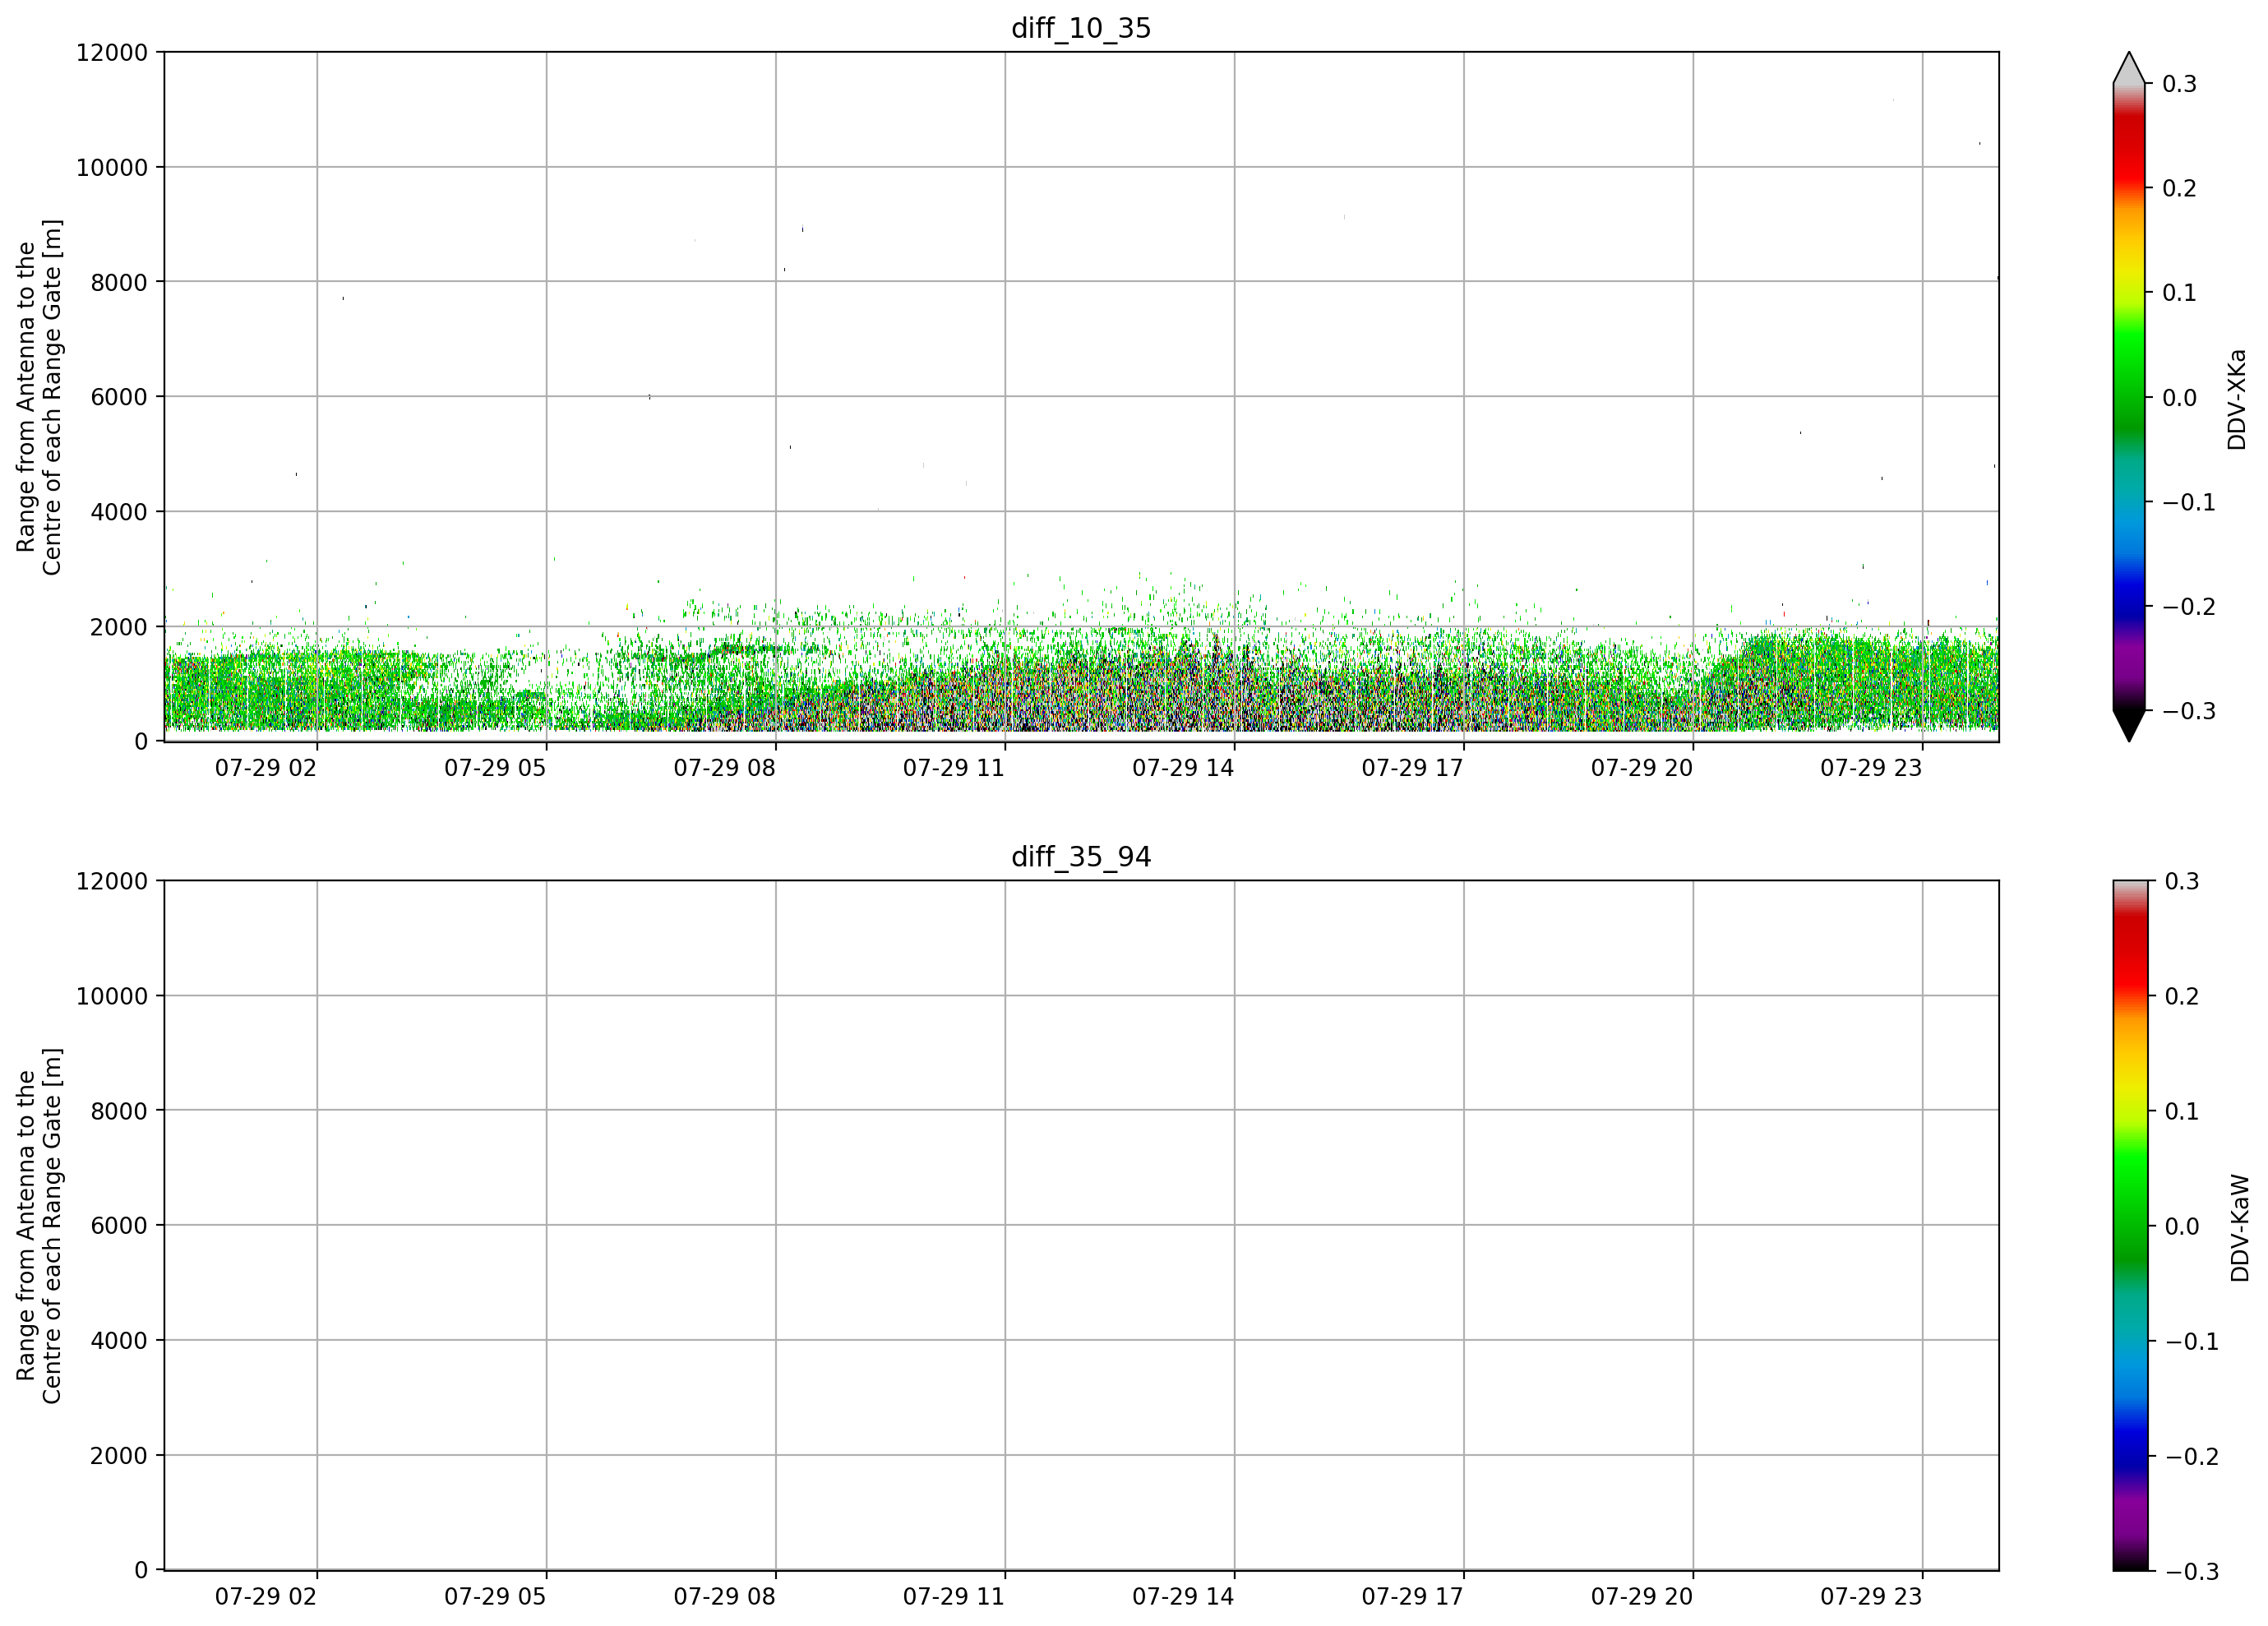Click the 10000 y-tick on diff_35_94 plot
This screenshot has height=1626, width=2268.
[x=112, y=996]
